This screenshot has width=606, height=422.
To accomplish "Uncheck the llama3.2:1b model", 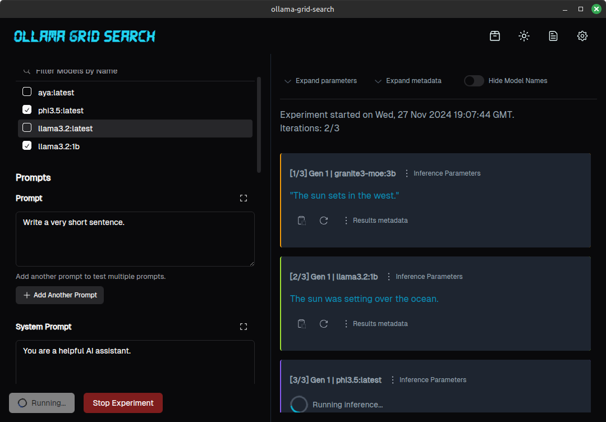I will [x=27, y=145].
